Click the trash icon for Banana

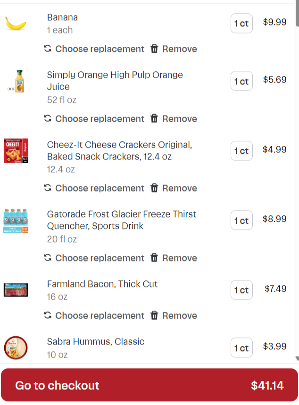(154, 49)
